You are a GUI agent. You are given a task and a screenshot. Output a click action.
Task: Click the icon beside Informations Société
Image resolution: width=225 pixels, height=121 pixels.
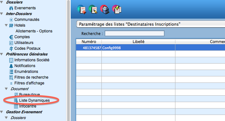(11, 60)
